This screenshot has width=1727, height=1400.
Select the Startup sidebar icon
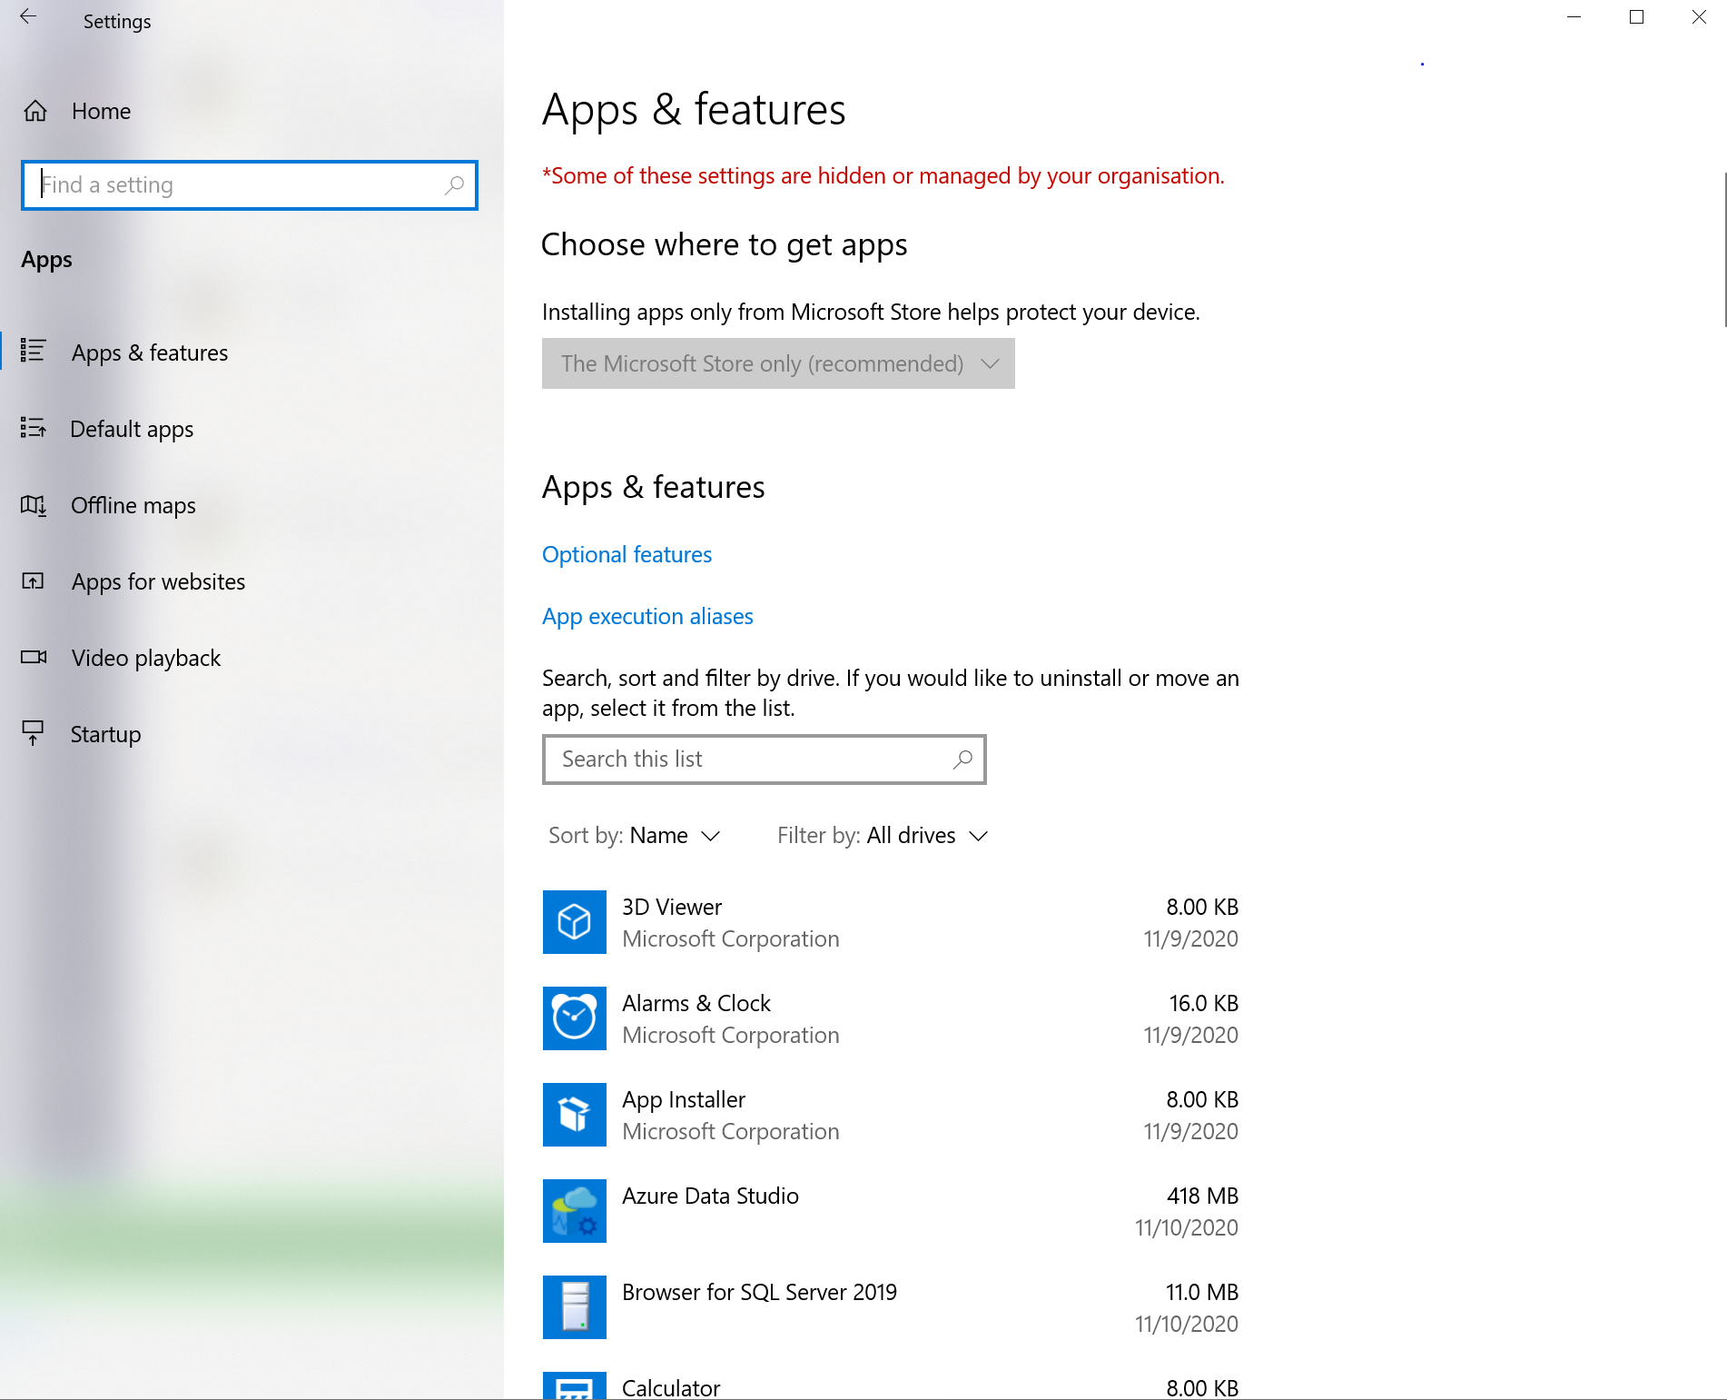[34, 733]
